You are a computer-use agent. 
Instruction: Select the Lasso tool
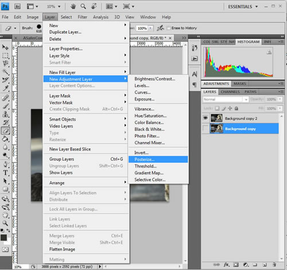(5, 63)
